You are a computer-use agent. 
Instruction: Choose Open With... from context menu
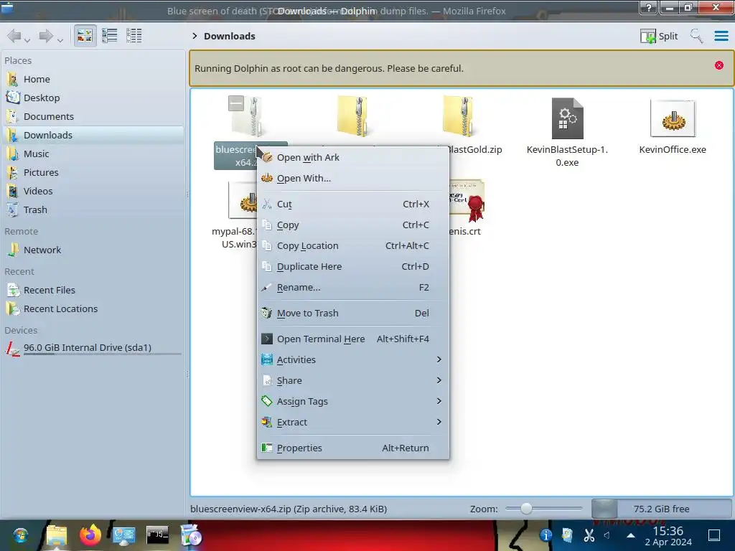click(x=353, y=179)
